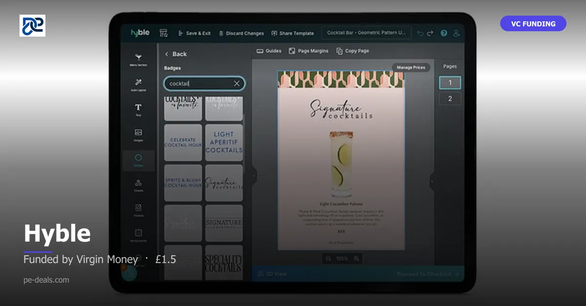The image size is (586, 306).
Task: Choose the Speciality Cocktails badge
Action: 224,263
